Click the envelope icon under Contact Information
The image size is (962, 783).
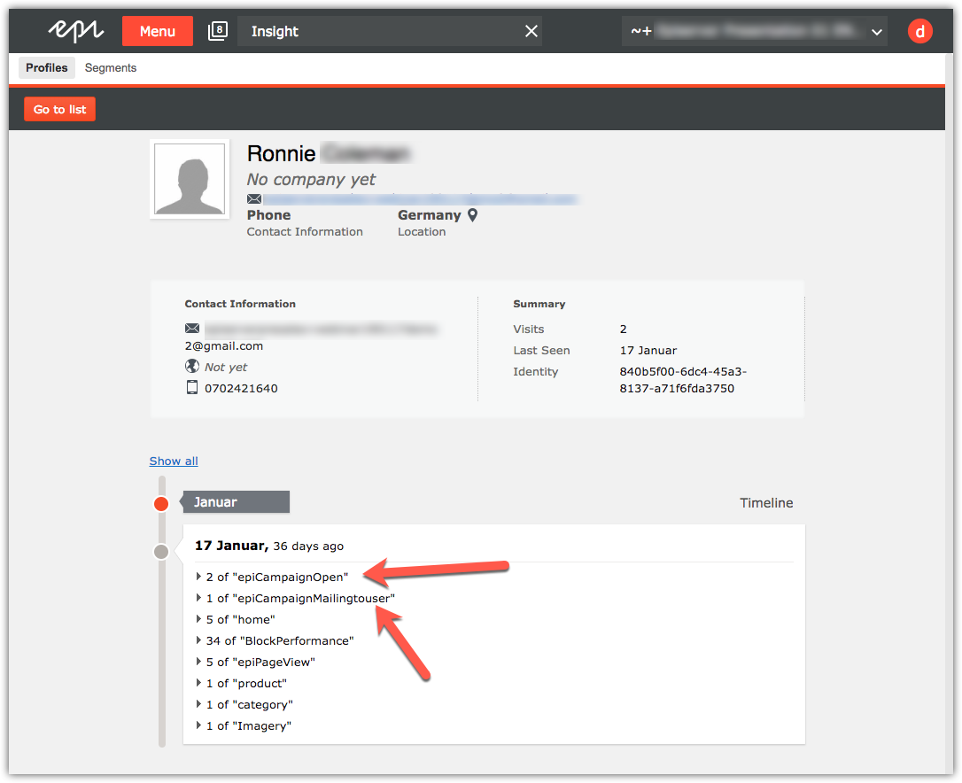click(x=191, y=329)
